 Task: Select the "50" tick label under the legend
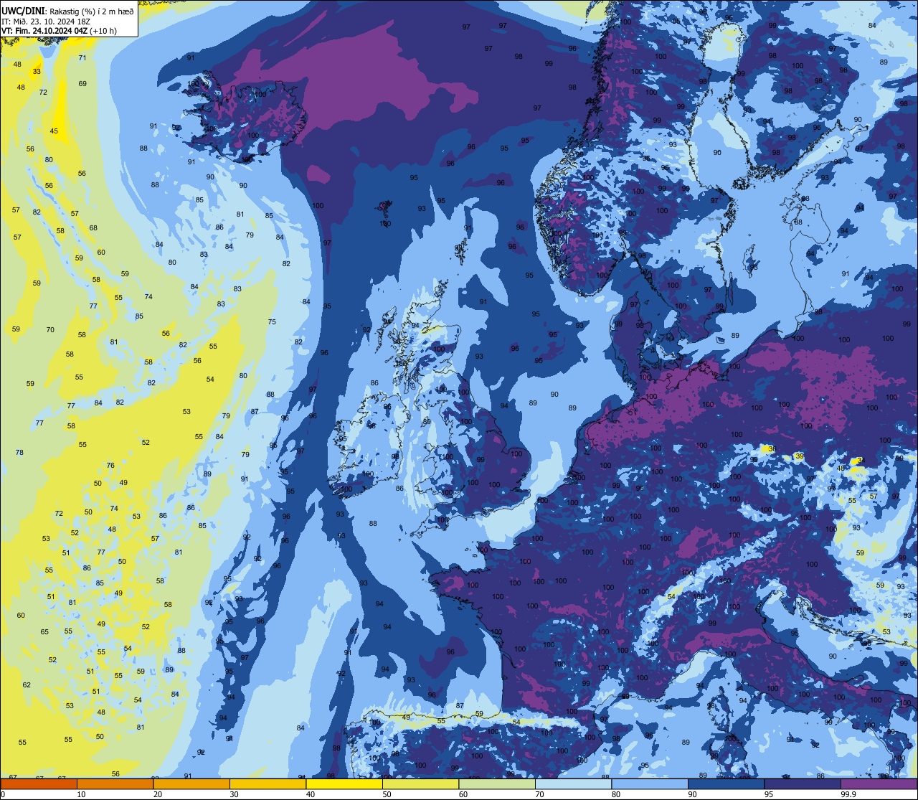[387, 794]
